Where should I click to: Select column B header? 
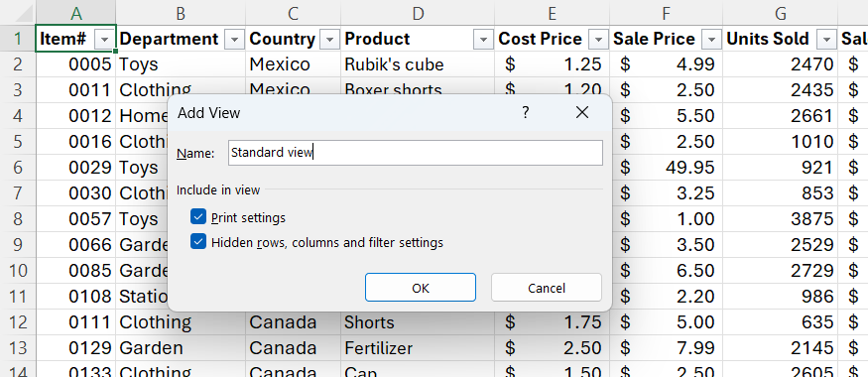181,13
